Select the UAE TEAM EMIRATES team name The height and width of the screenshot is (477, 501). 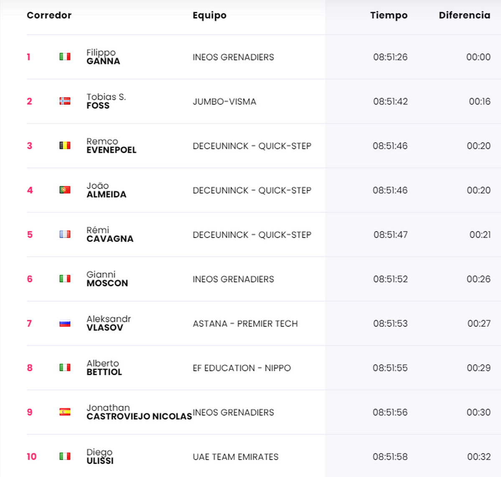(235, 457)
